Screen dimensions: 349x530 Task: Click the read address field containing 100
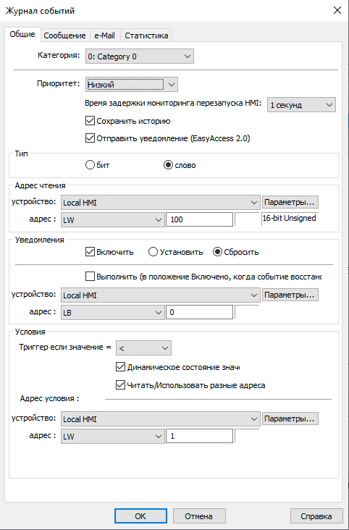(199, 219)
